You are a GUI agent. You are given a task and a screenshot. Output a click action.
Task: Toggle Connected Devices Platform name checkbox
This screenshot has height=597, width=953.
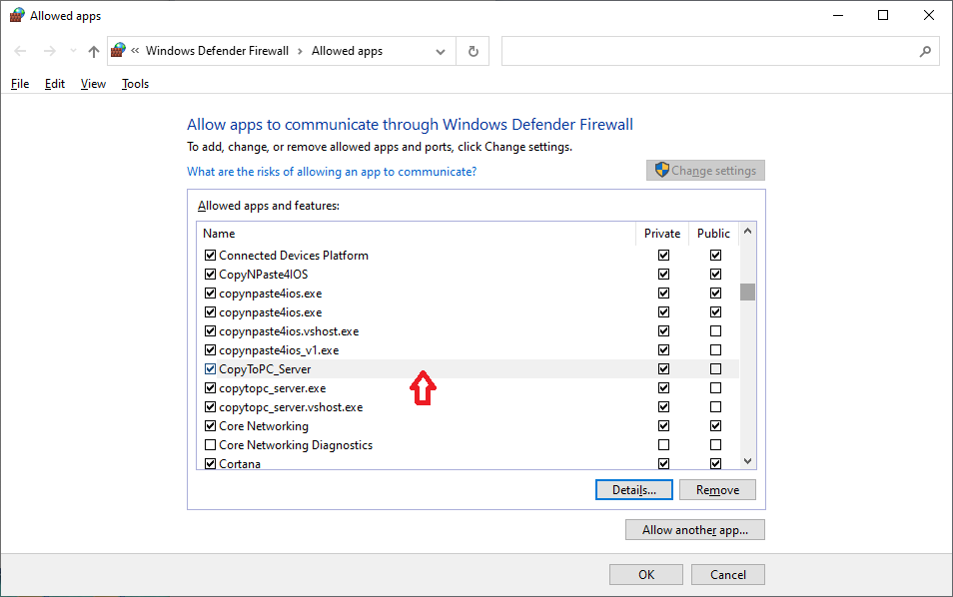click(x=211, y=256)
